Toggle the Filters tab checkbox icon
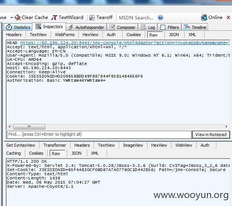The height and width of the screenshot is (206, 232). [x=163, y=27]
